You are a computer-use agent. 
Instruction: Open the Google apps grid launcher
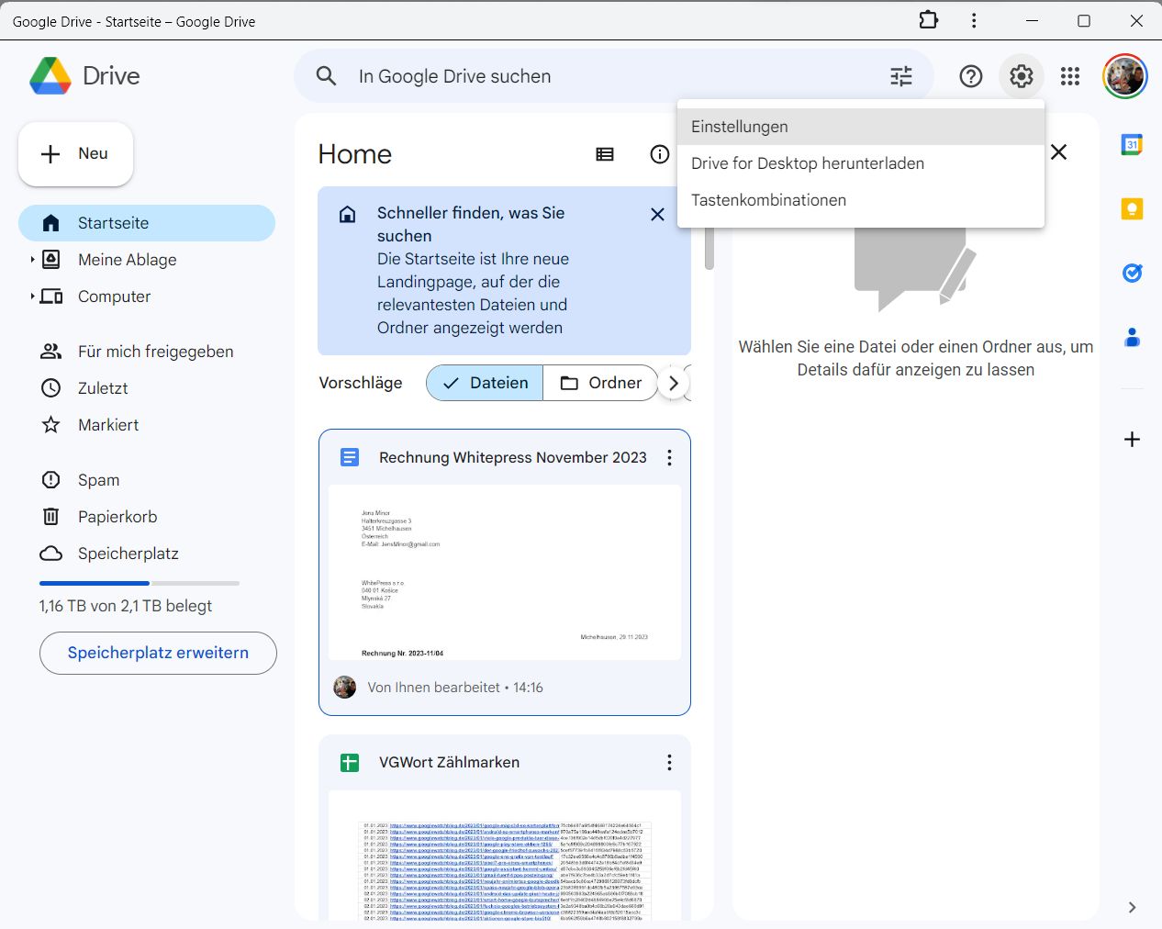[1069, 76]
